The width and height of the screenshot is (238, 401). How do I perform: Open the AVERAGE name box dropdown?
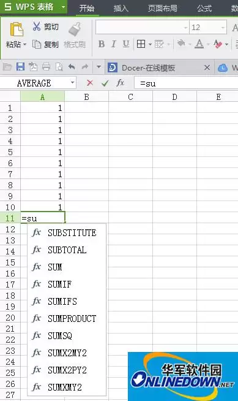pos(72,83)
